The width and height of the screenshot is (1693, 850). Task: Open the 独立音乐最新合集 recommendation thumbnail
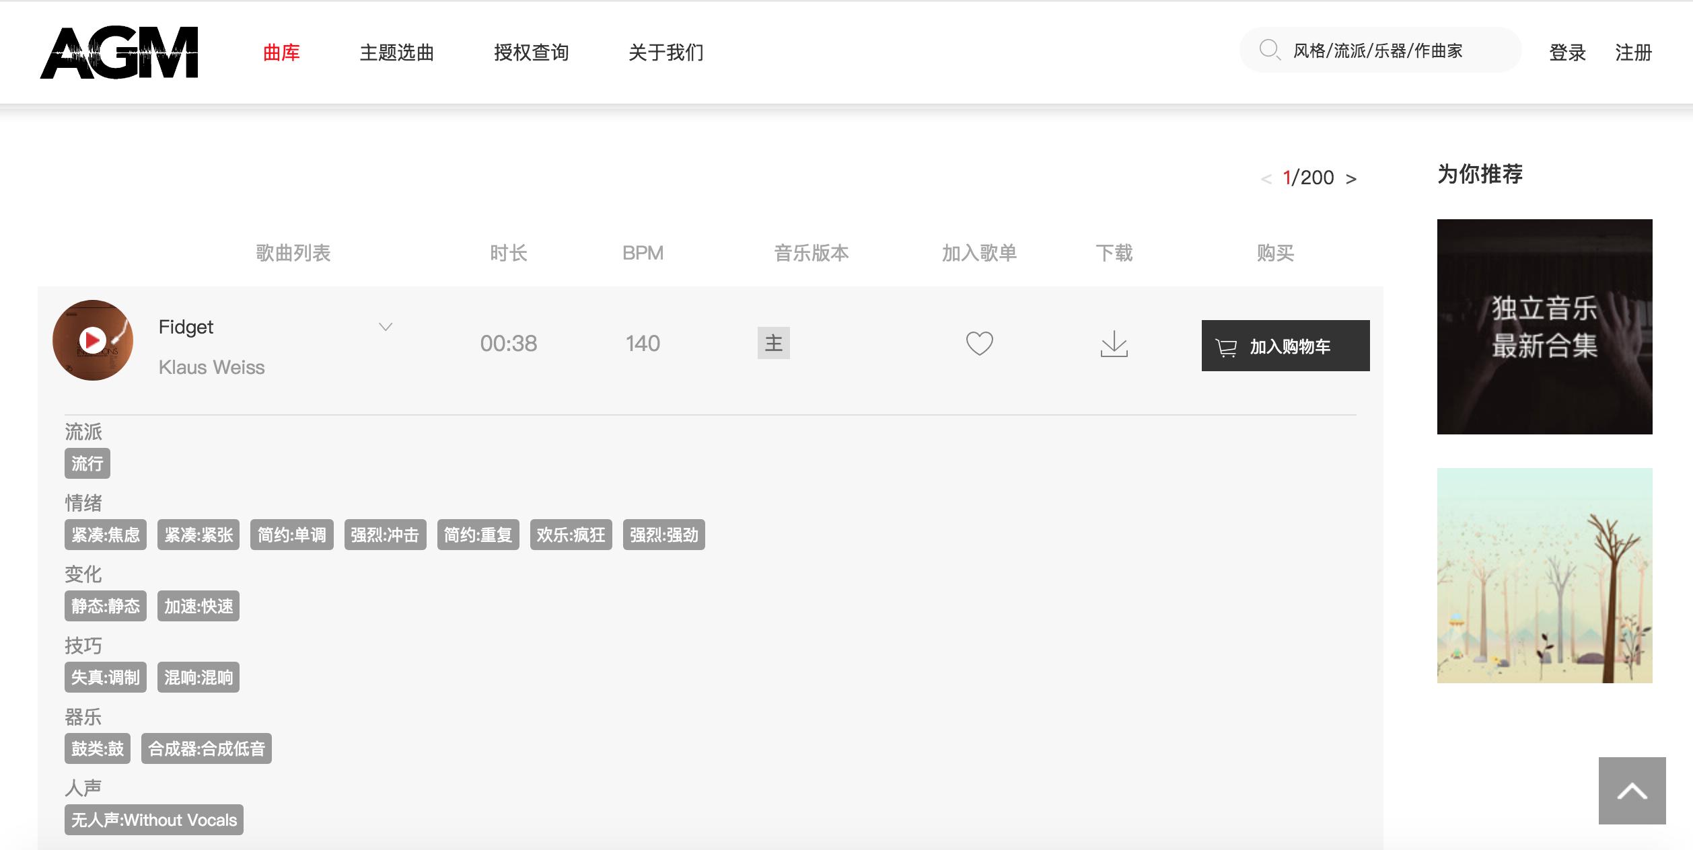tap(1544, 327)
